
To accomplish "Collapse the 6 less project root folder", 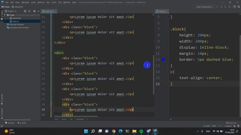I will 5,15.
